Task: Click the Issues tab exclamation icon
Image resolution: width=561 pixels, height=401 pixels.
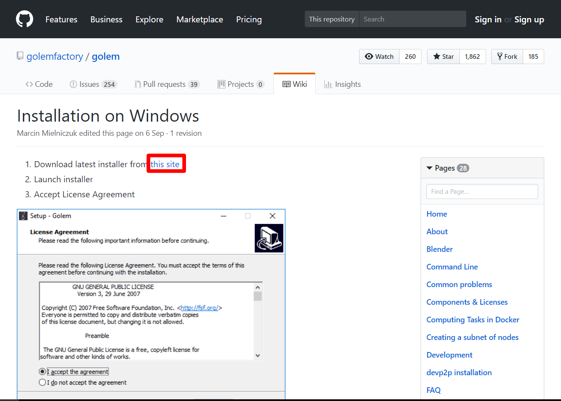Action: 73,84
